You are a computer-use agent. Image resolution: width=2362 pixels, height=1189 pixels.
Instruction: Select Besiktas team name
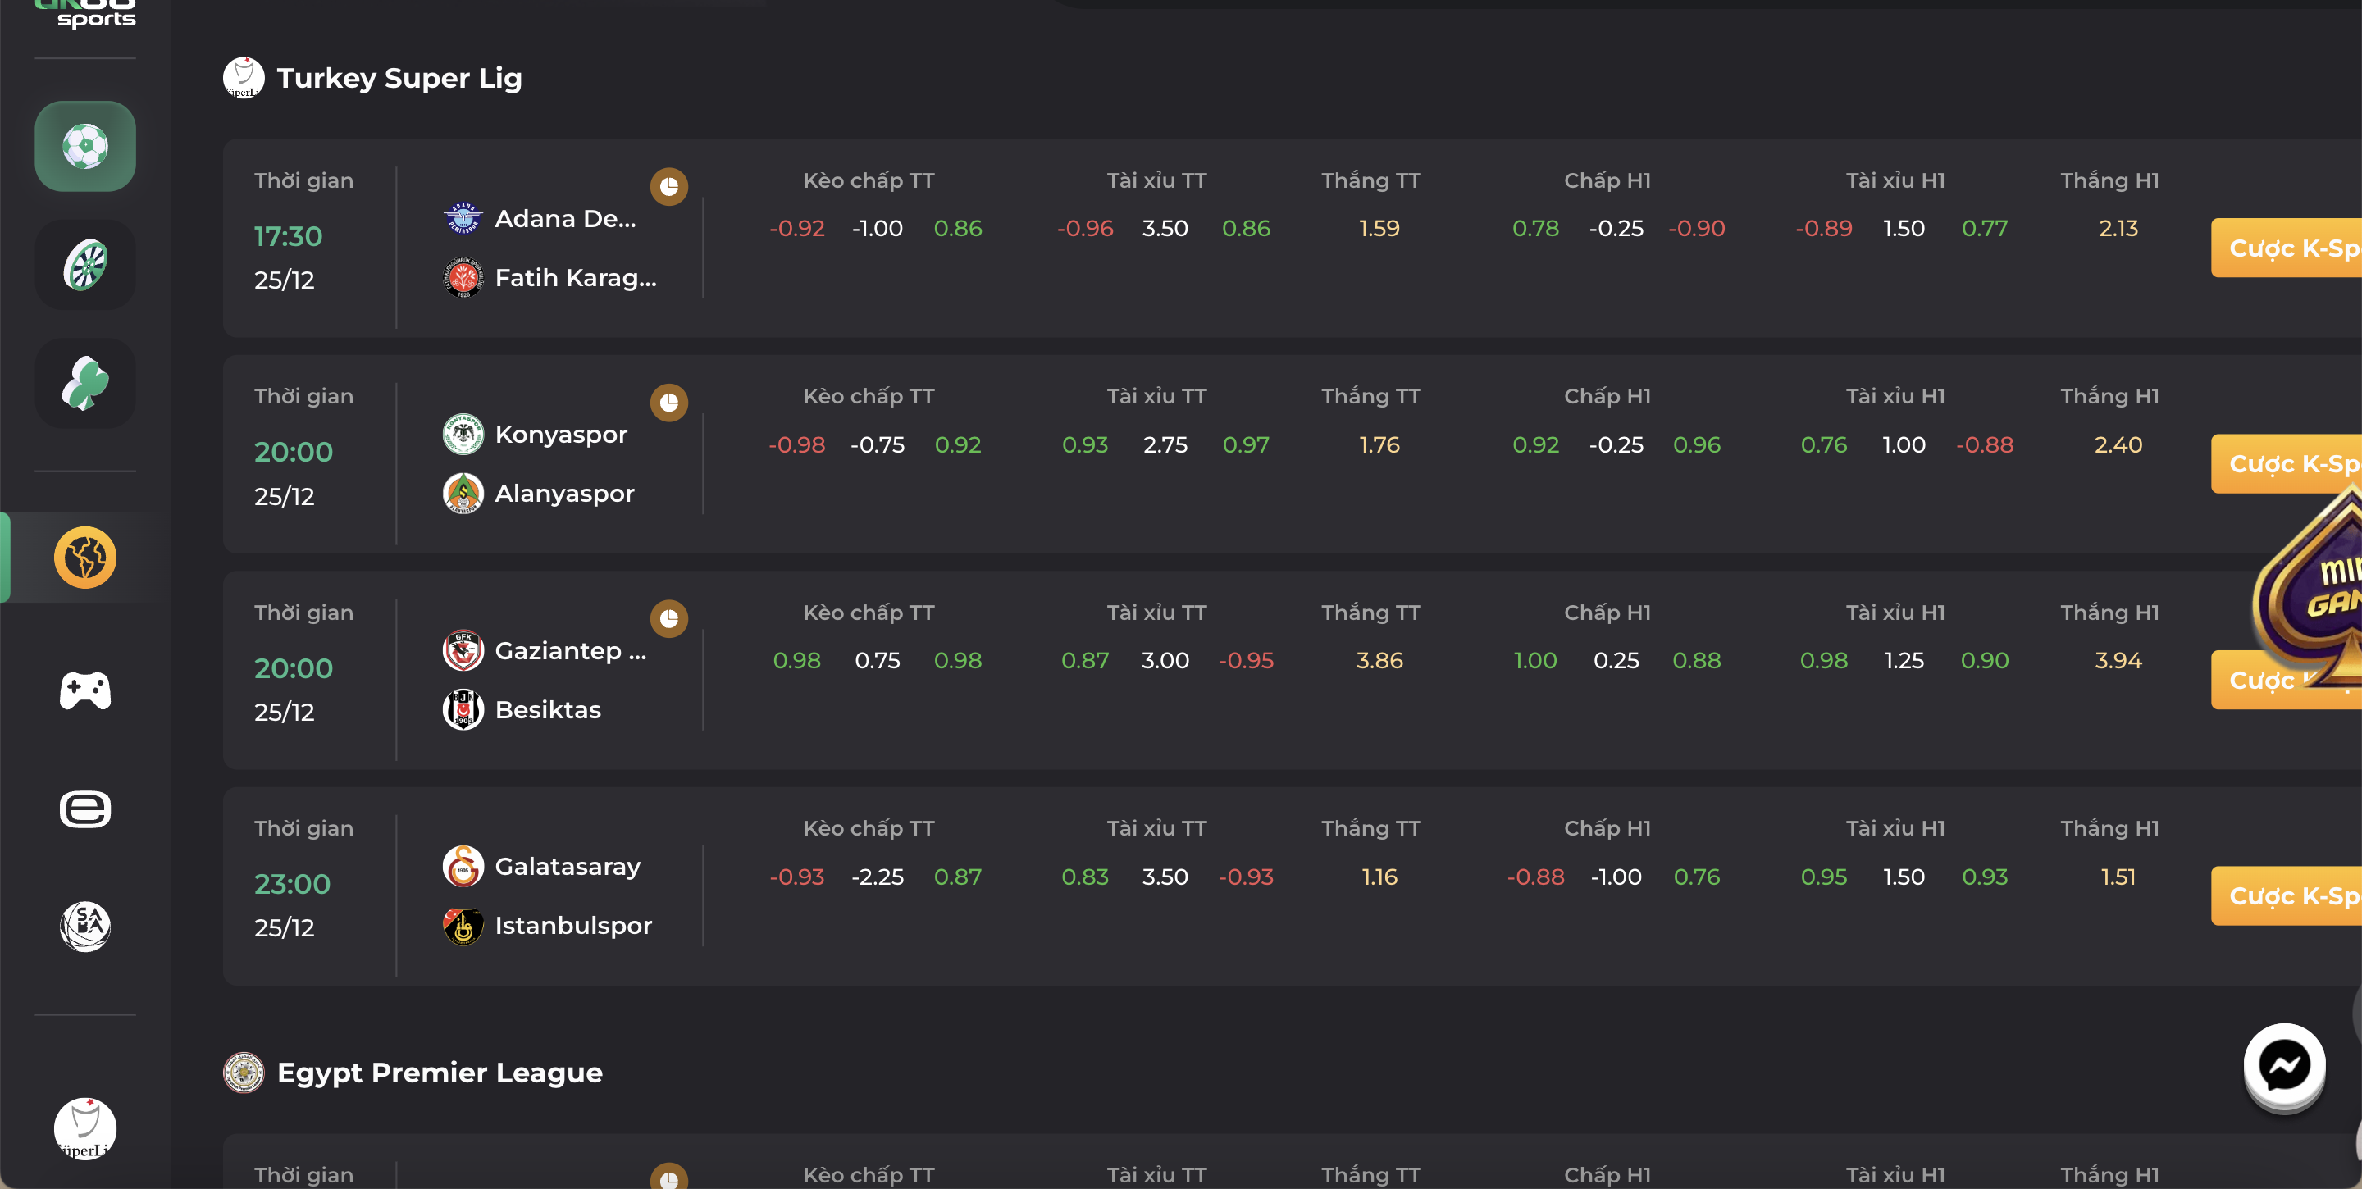pos(549,709)
